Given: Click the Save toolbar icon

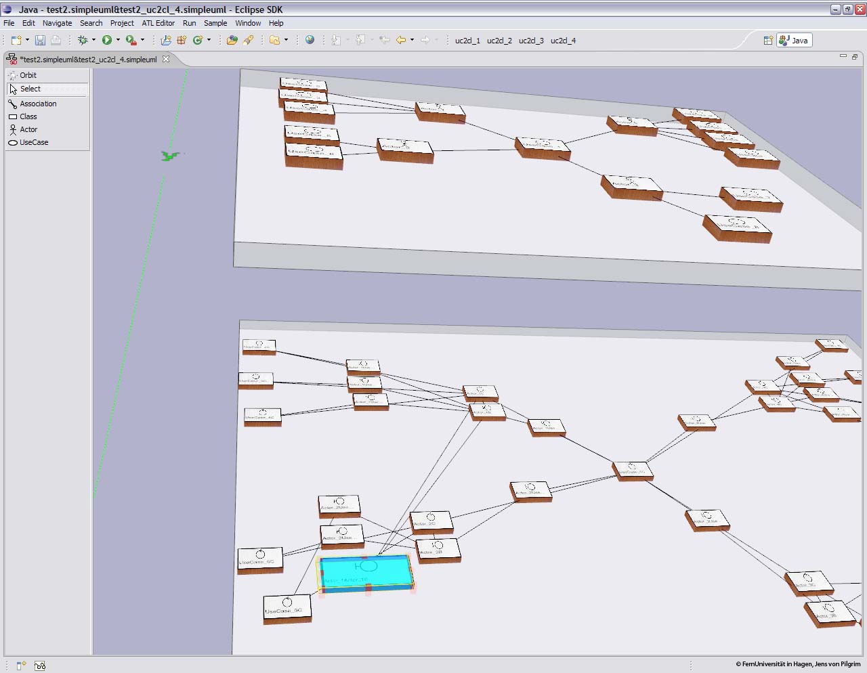Looking at the screenshot, I should 40,41.
